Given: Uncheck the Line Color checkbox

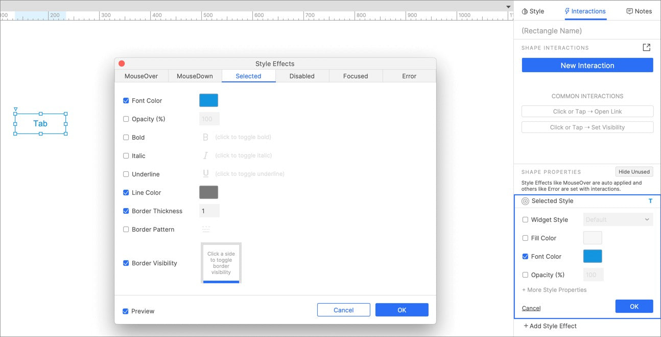Looking at the screenshot, I should coord(126,193).
